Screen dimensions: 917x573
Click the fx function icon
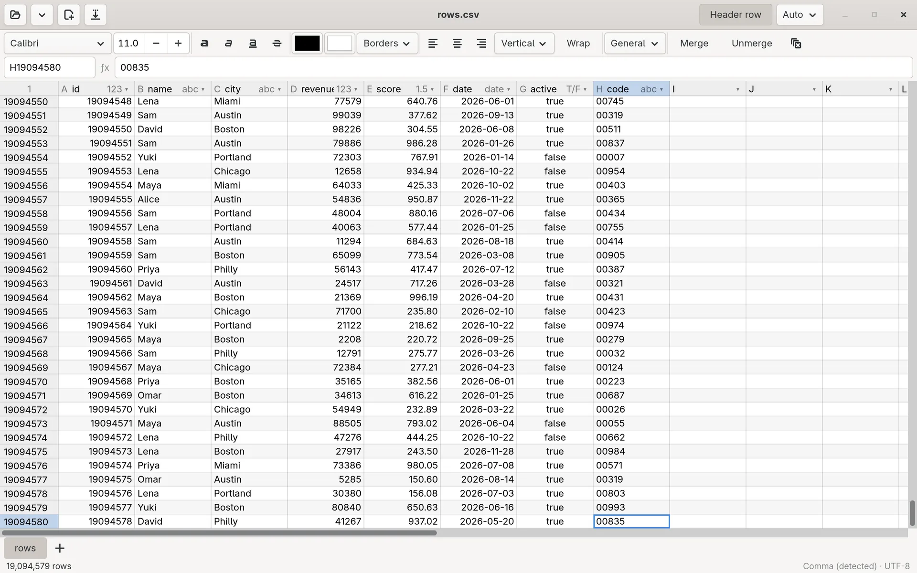105,68
